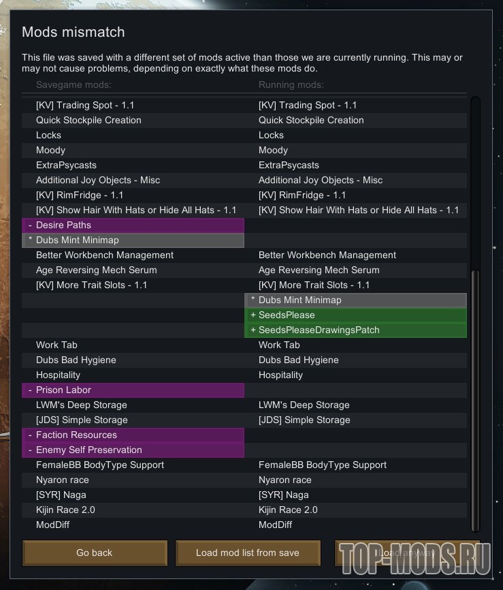Select Dubs Mint Minimap in savegame mods
Viewport: 503px width, 590px height.
click(x=133, y=240)
